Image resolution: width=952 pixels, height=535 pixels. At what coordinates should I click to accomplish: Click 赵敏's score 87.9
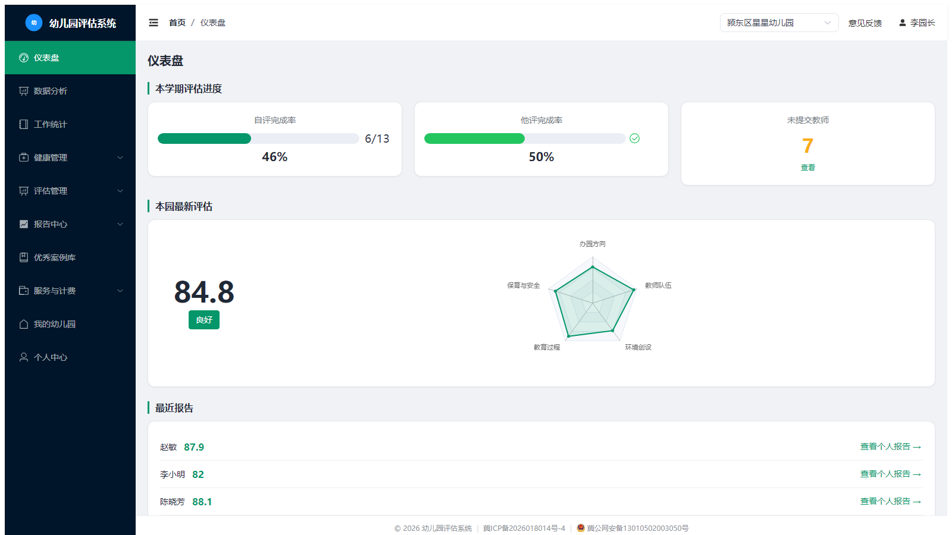coord(194,447)
